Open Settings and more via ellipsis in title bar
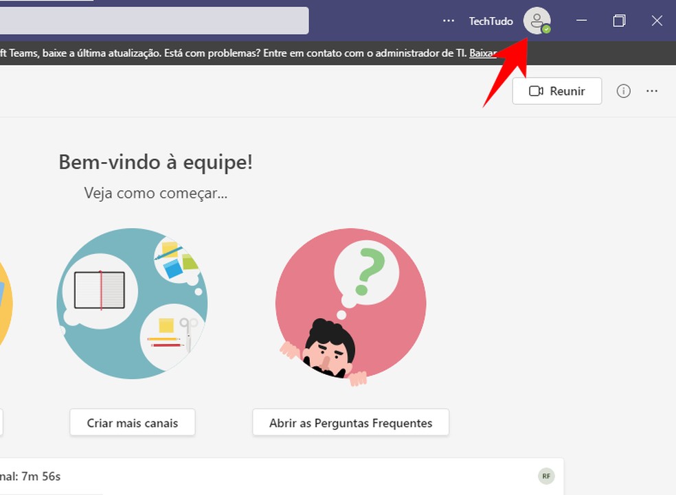676x495 pixels. pos(448,21)
